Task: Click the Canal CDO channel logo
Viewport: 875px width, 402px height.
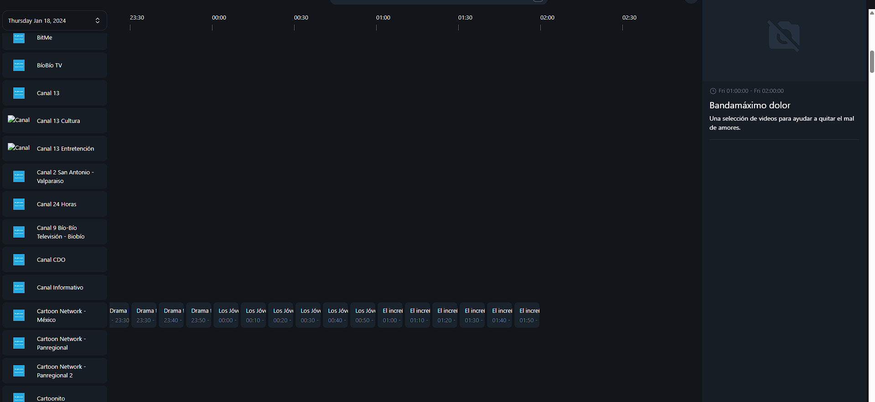Action: click(x=19, y=260)
